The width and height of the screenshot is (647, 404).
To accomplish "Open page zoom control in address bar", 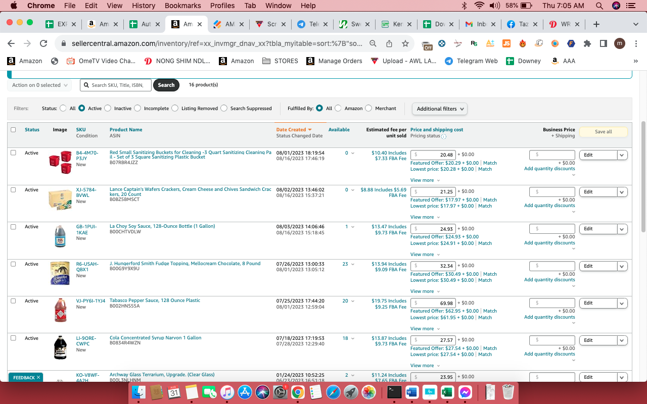I will click(373, 44).
